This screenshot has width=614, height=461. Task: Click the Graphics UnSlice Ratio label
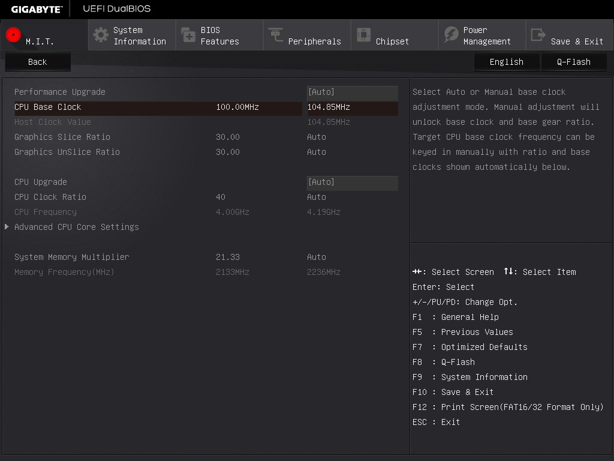(67, 152)
